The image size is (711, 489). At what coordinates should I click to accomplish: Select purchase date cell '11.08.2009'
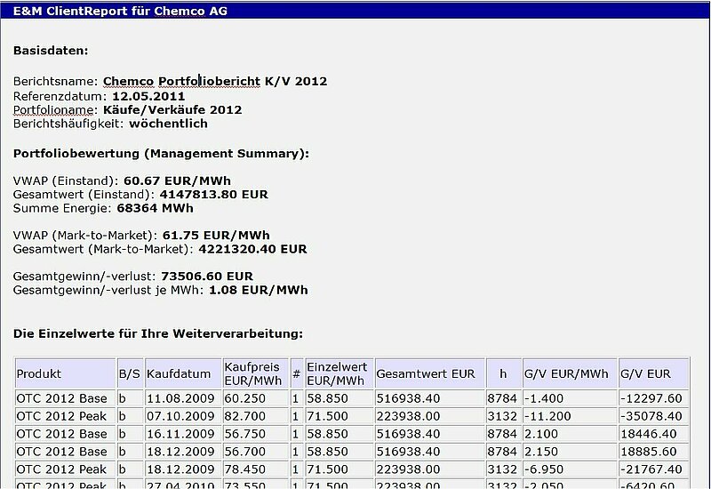[x=183, y=398]
